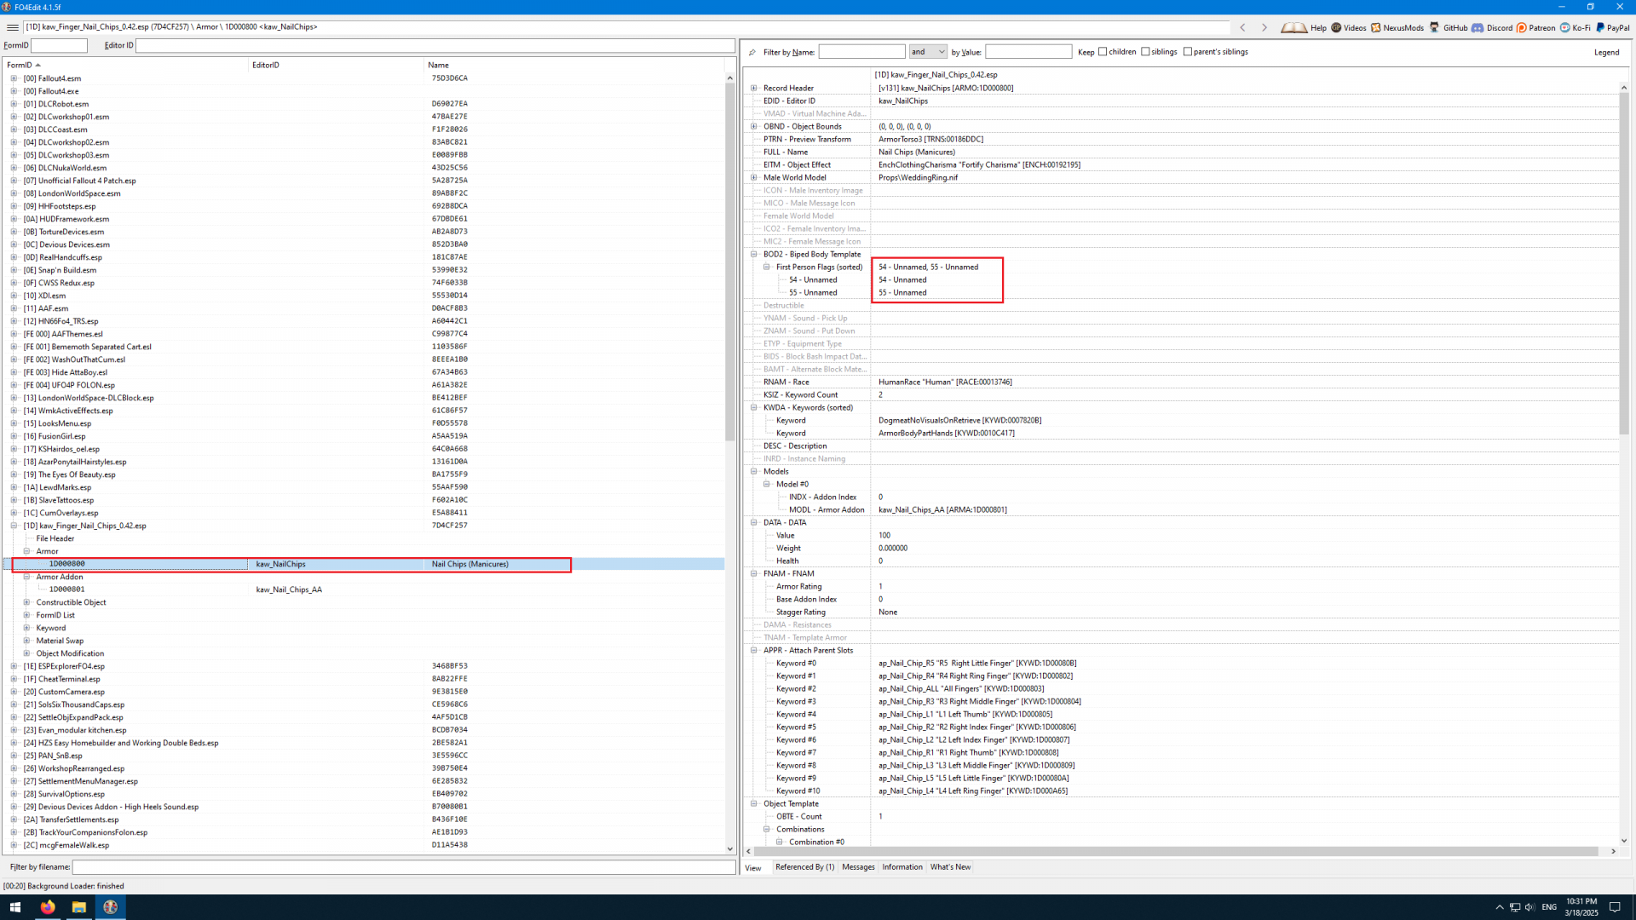Expand the Fallout4.esm tree node
The image size is (1636, 920).
tap(14, 78)
